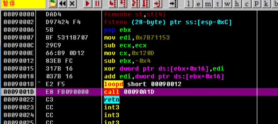Open Call stack via 'k' button
278x124 pixels.
(x=266, y=4)
